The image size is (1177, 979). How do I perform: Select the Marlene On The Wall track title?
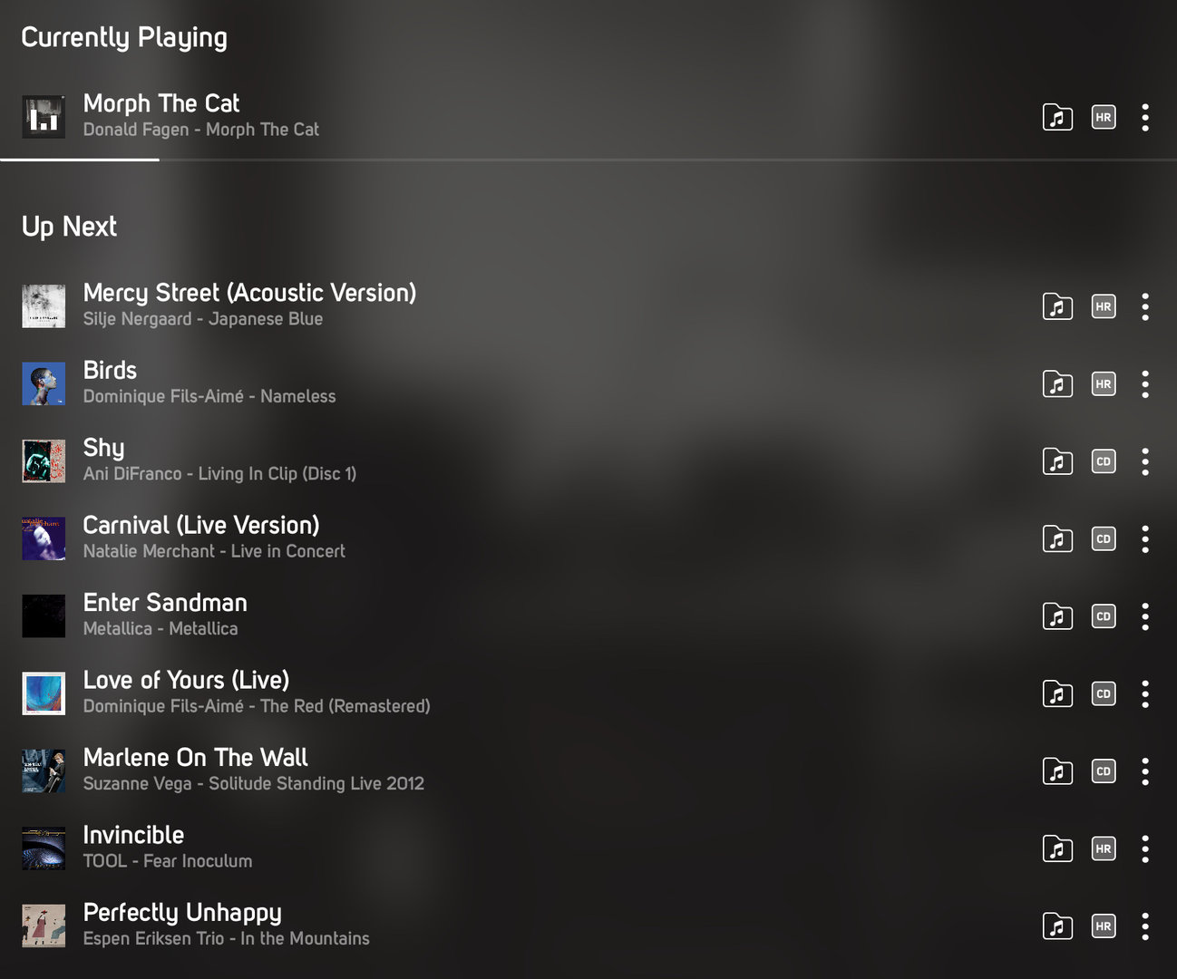195,758
